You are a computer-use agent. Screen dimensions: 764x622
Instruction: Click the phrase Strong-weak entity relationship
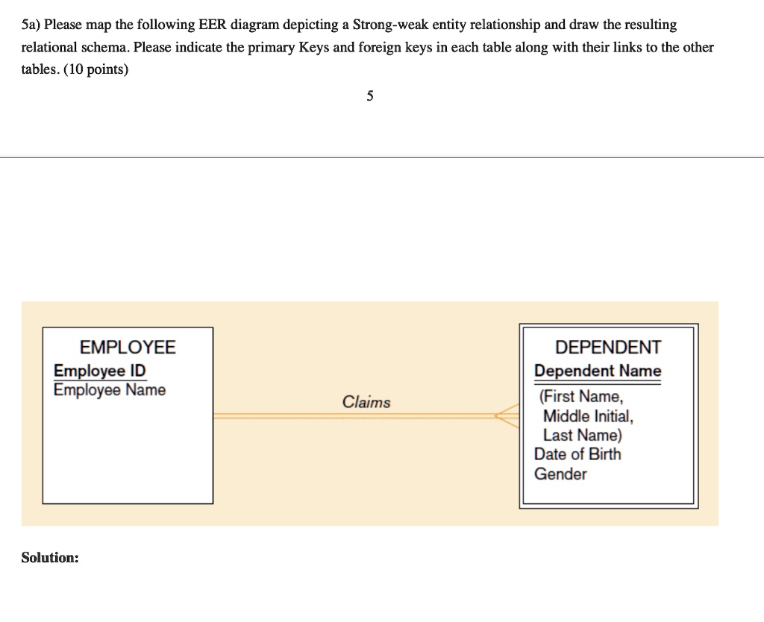pyautogui.click(x=440, y=24)
